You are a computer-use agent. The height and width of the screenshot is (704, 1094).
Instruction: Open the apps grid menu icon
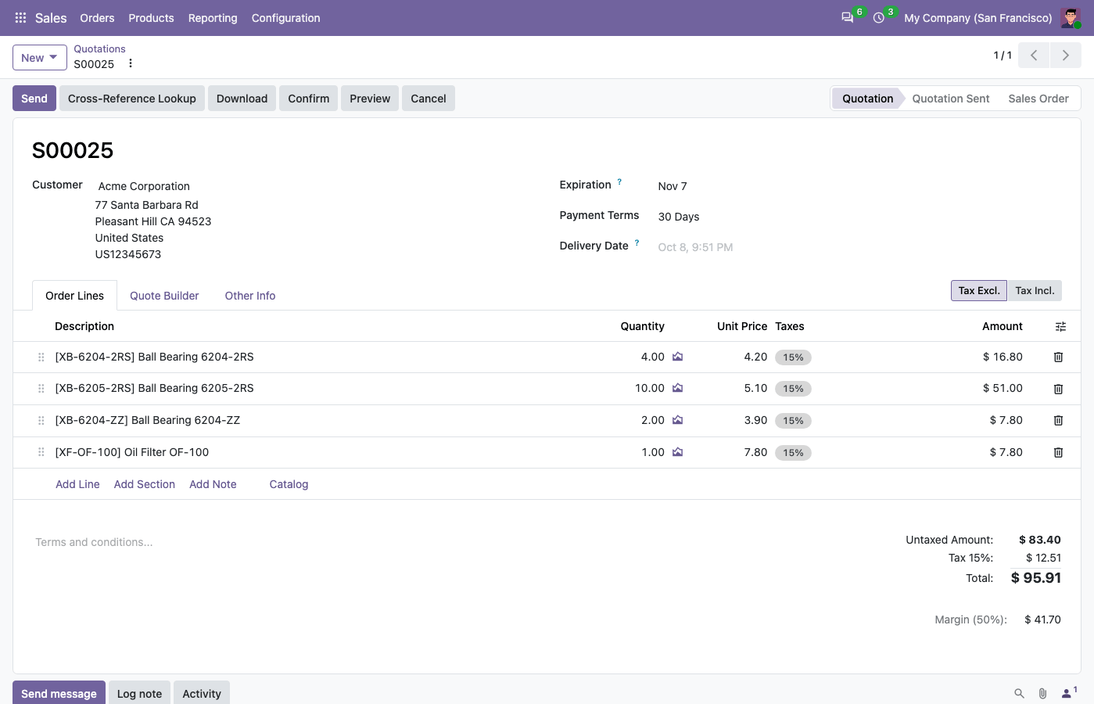(20, 18)
